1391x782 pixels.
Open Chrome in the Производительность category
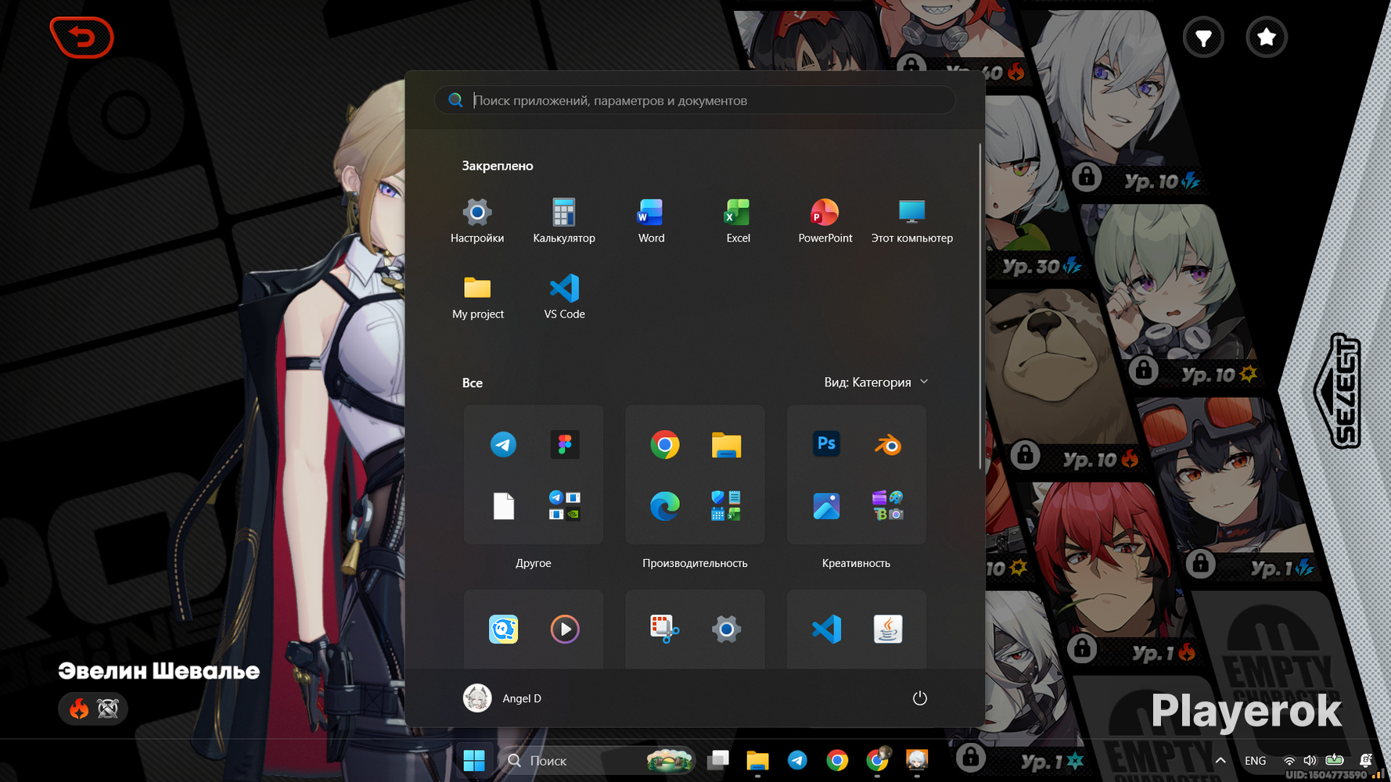pos(664,444)
